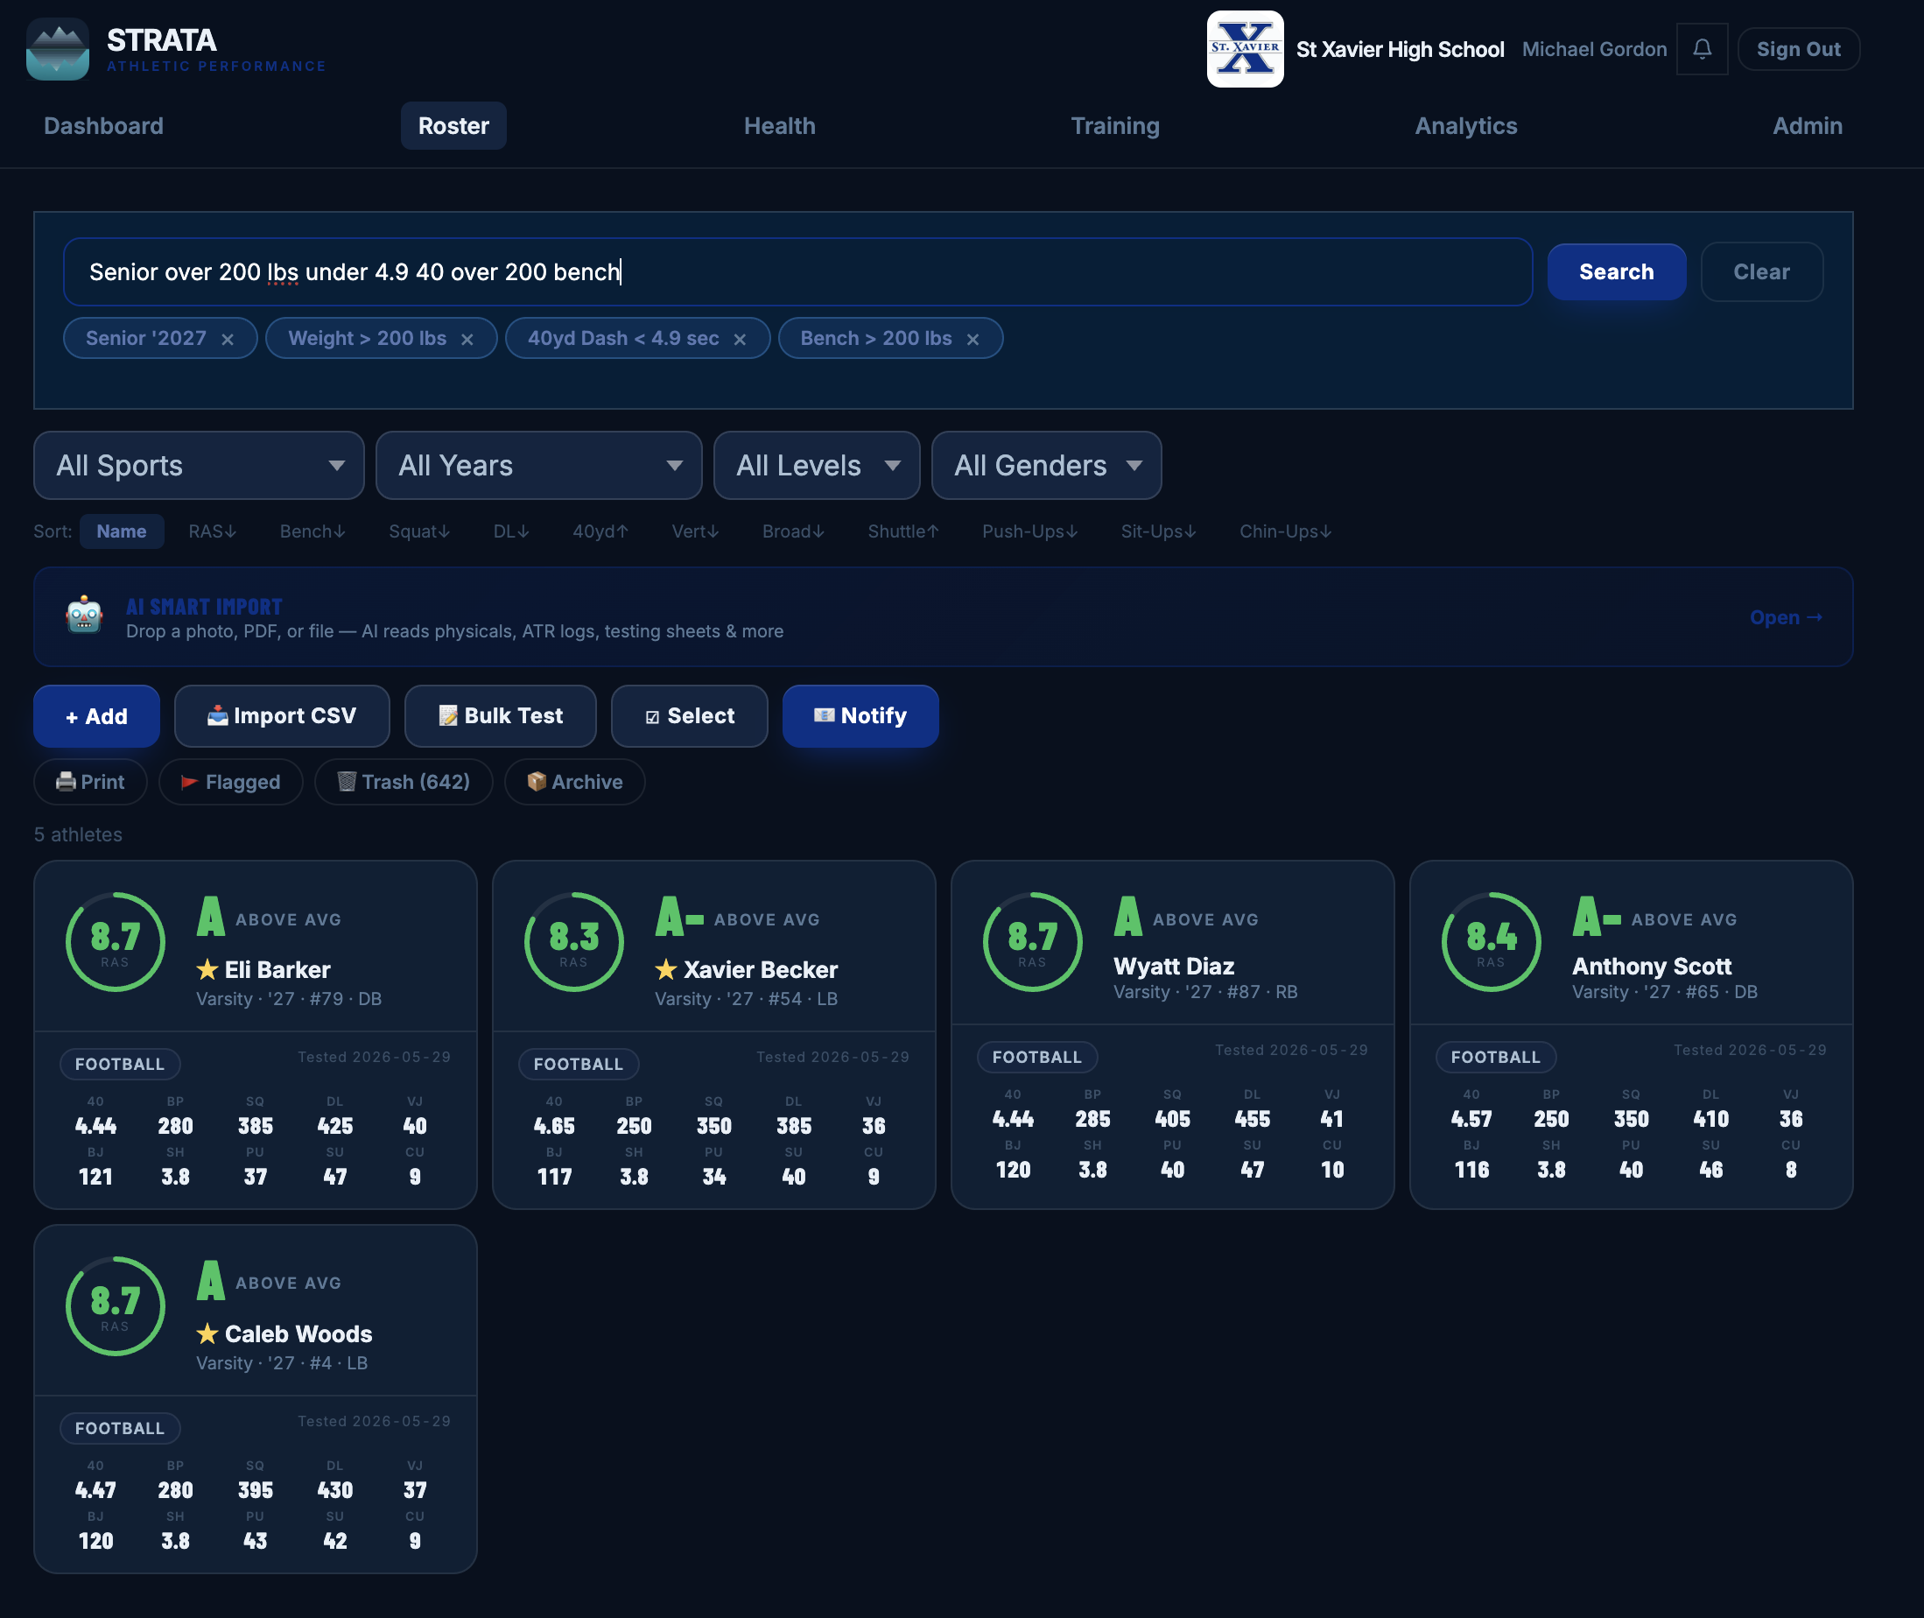Click Xavier Becker's A- grade badge
Viewport: 1924px width, 1618px height.
coord(679,917)
